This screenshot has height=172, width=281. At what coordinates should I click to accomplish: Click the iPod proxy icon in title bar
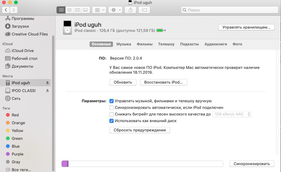[130, 2]
